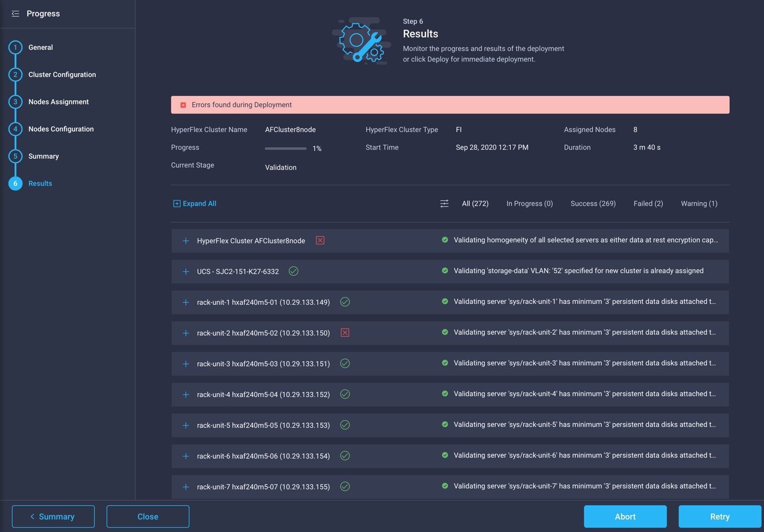
Task: Click failed status icon for HyperFlex Cluster AFCluster8node
Action: [x=320, y=241]
